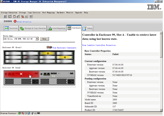This screenshot has width=164, height=116.
Task: Click the green cylinder premium feature icon
Action: click(19, 113)
